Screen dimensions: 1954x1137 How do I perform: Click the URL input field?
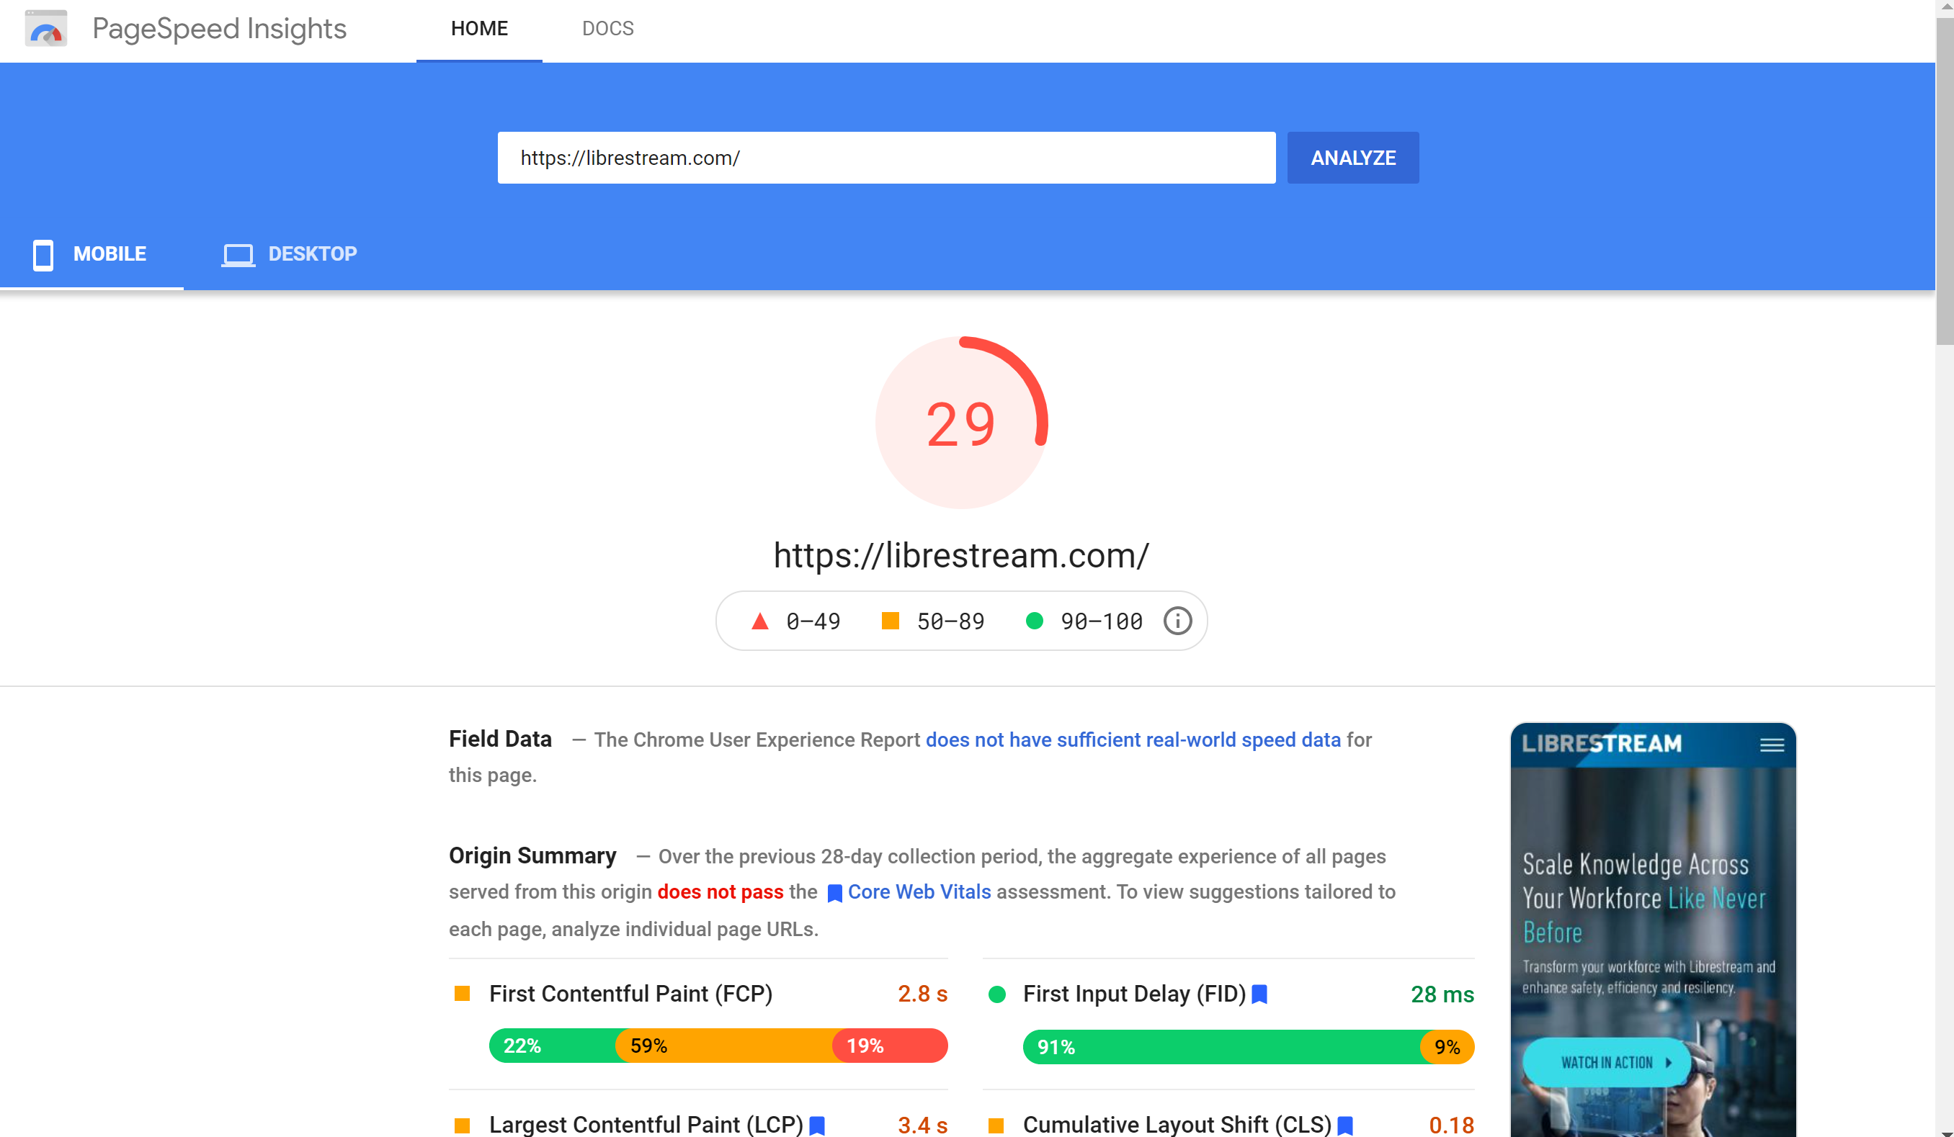click(x=886, y=158)
